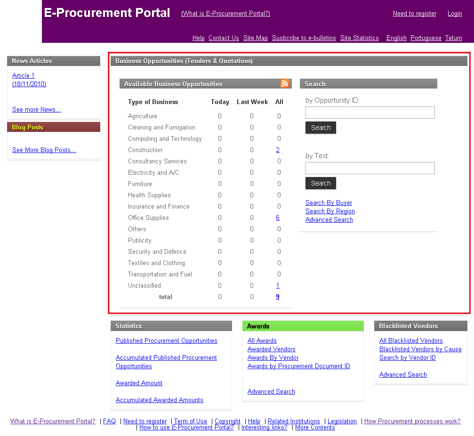Open Awards By Vendor link
Viewport: 474px width, 436px height.
273,358
